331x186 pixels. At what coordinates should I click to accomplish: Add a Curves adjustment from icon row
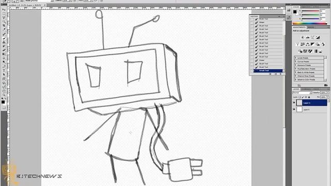312,38
